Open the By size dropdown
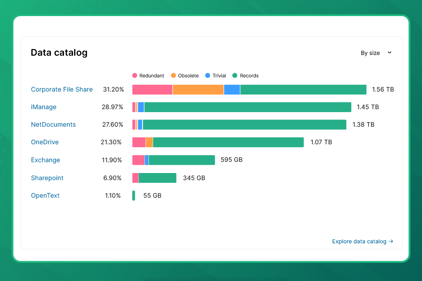 tap(376, 53)
